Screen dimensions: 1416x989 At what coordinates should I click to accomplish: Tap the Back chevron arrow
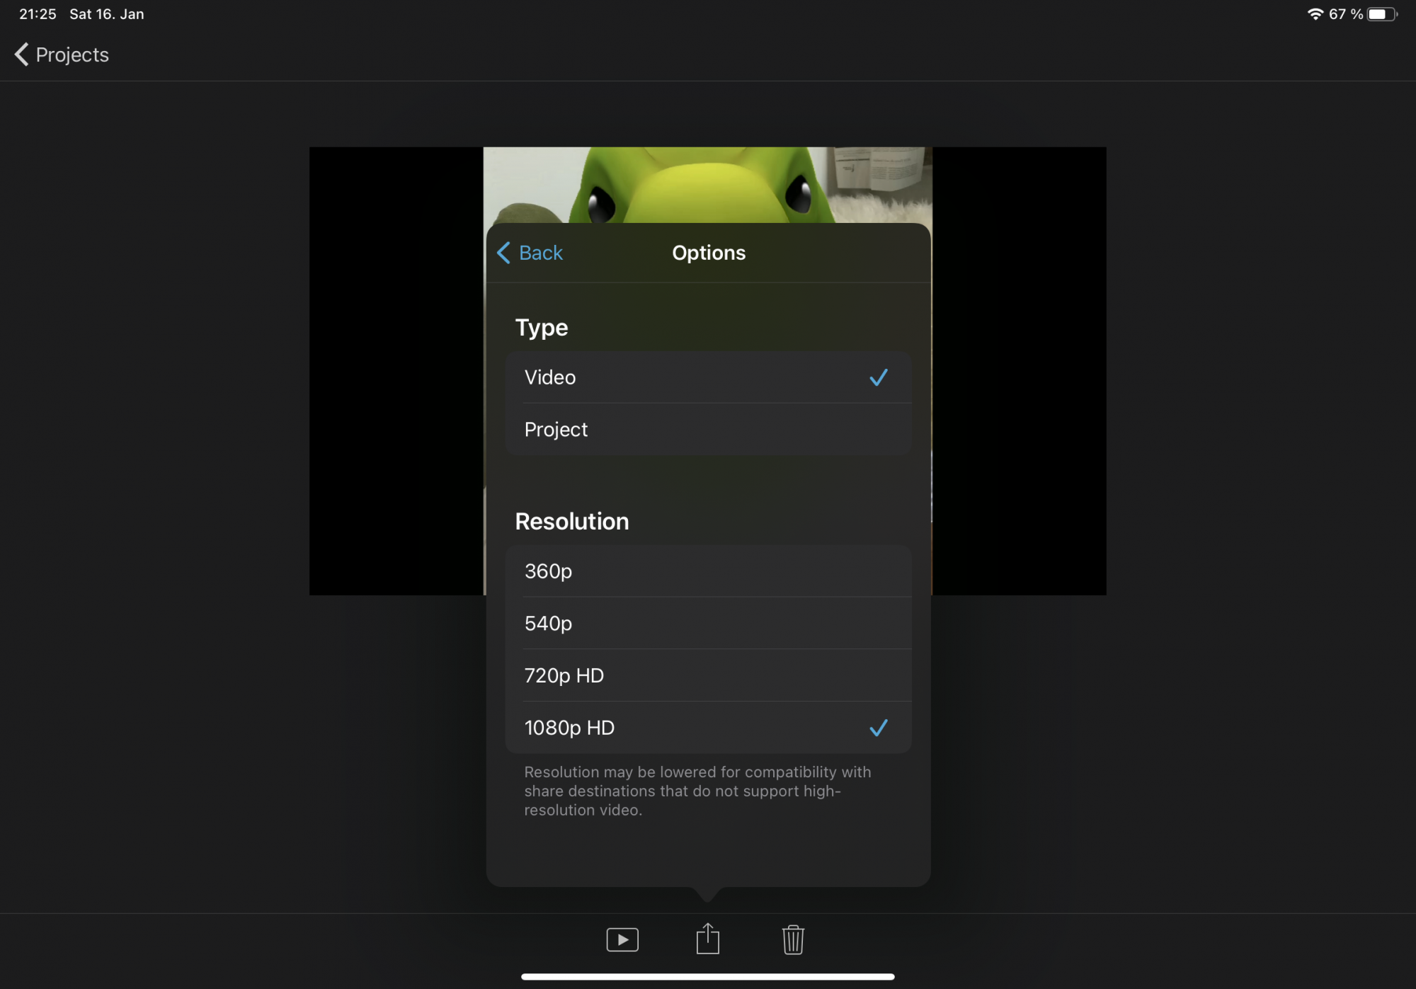coord(503,253)
